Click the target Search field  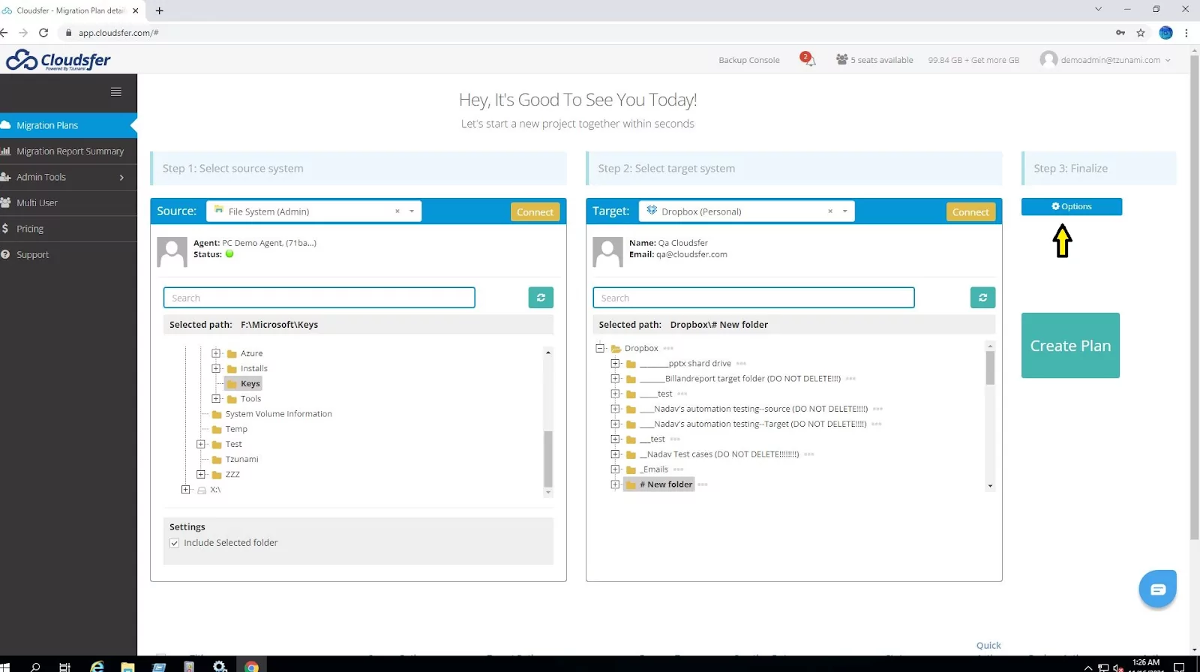pos(754,298)
